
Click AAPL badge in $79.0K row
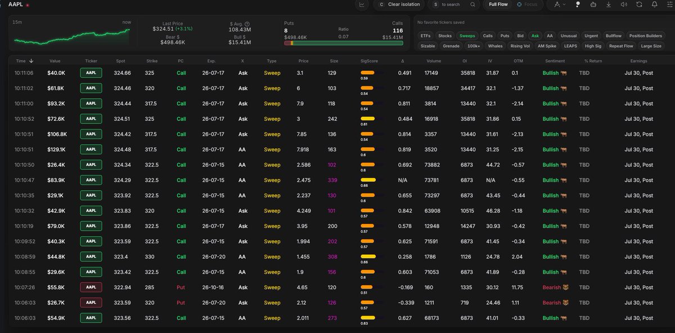91,226
